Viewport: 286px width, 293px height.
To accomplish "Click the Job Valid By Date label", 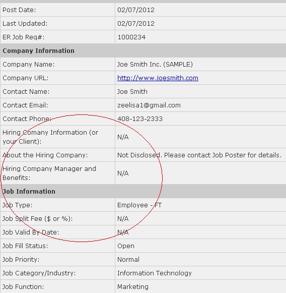I will (31, 232).
